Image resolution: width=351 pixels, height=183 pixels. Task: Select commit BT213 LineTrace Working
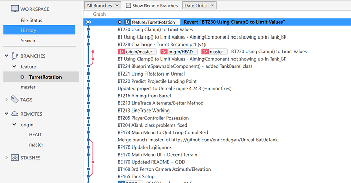143,111
